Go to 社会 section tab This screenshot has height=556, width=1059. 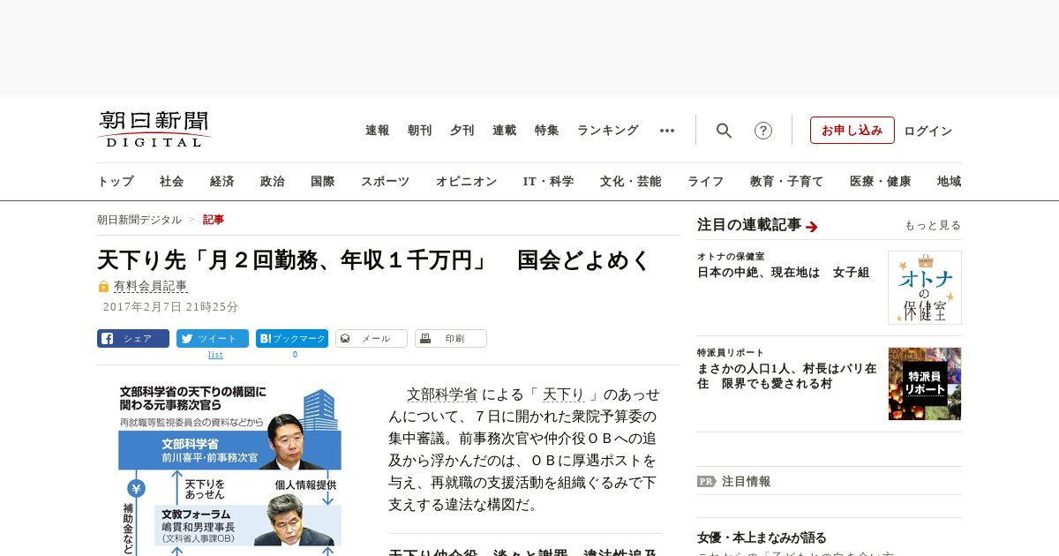pyautogui.click(x=172, y=181)
